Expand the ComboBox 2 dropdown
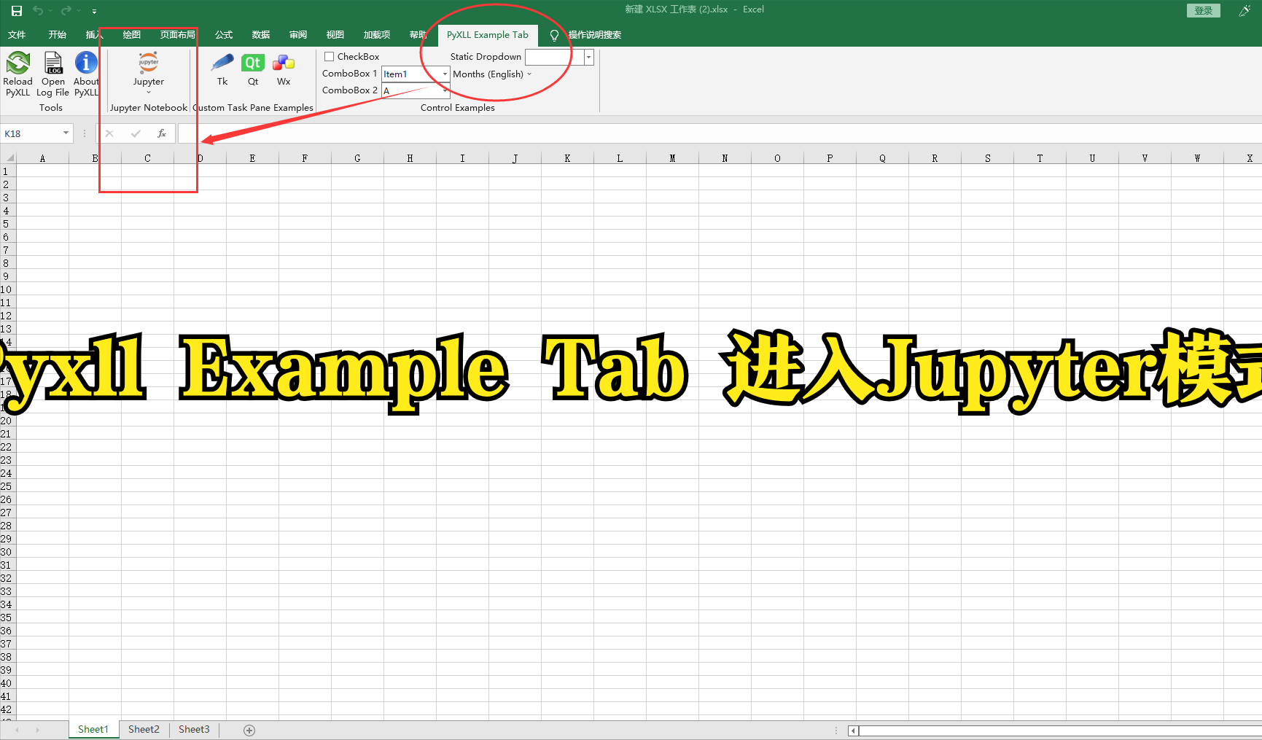This screenshot has width=1262, height=740. [445, 90]
